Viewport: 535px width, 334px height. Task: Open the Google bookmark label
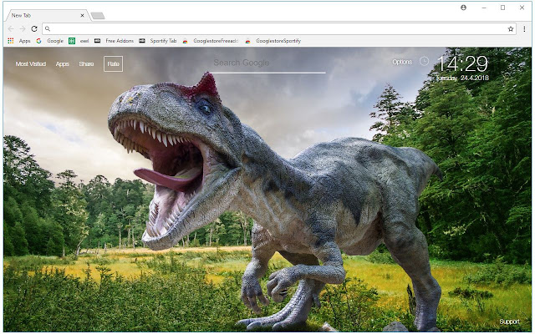(55, 41)
